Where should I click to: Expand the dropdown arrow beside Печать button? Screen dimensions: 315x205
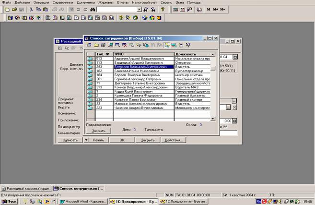(x=86, y=140)
